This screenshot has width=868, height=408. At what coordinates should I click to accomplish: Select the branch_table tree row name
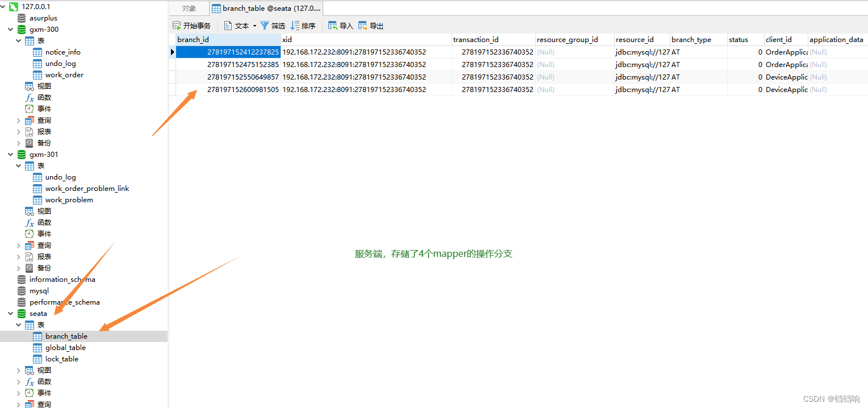tap(66, 336)
